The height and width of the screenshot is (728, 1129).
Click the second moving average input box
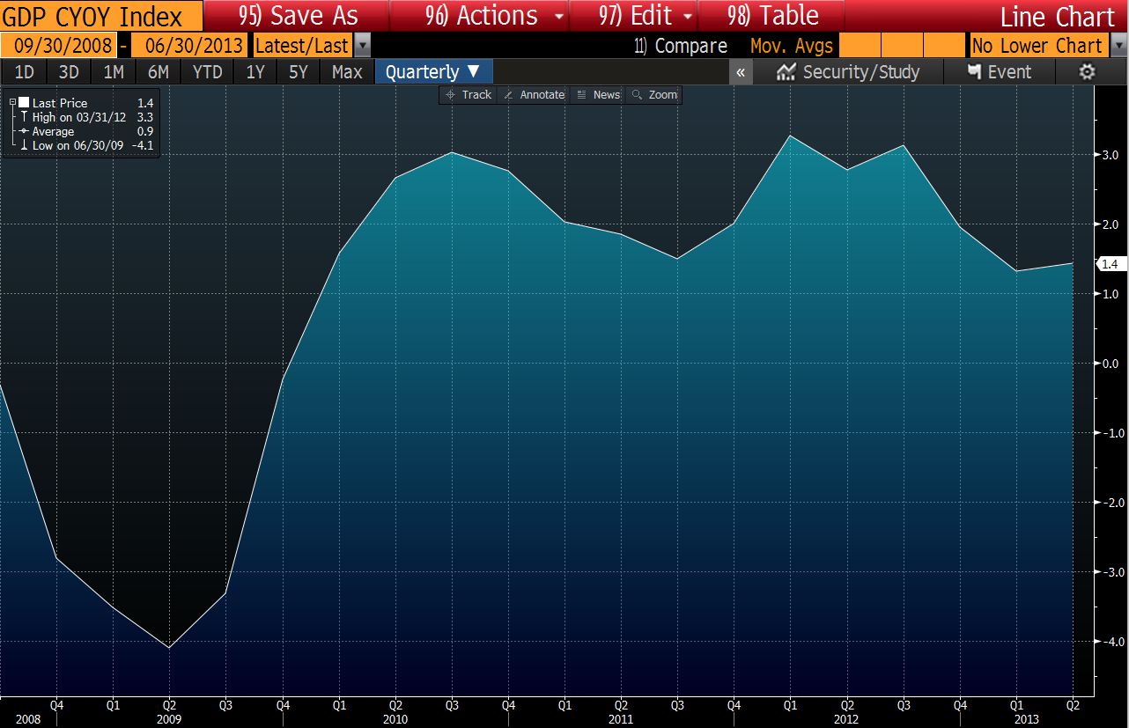[900, 46]
